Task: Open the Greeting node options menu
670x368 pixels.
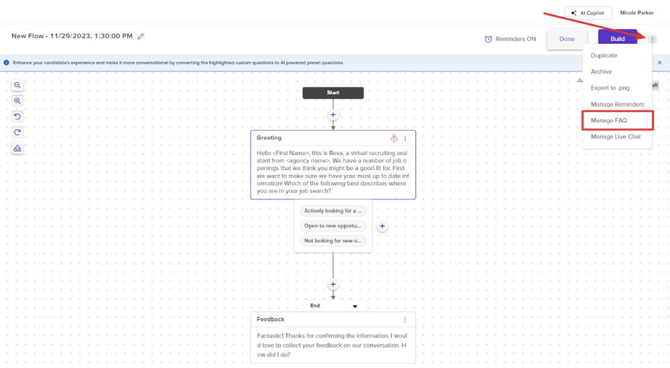Action: click(405, 138)
